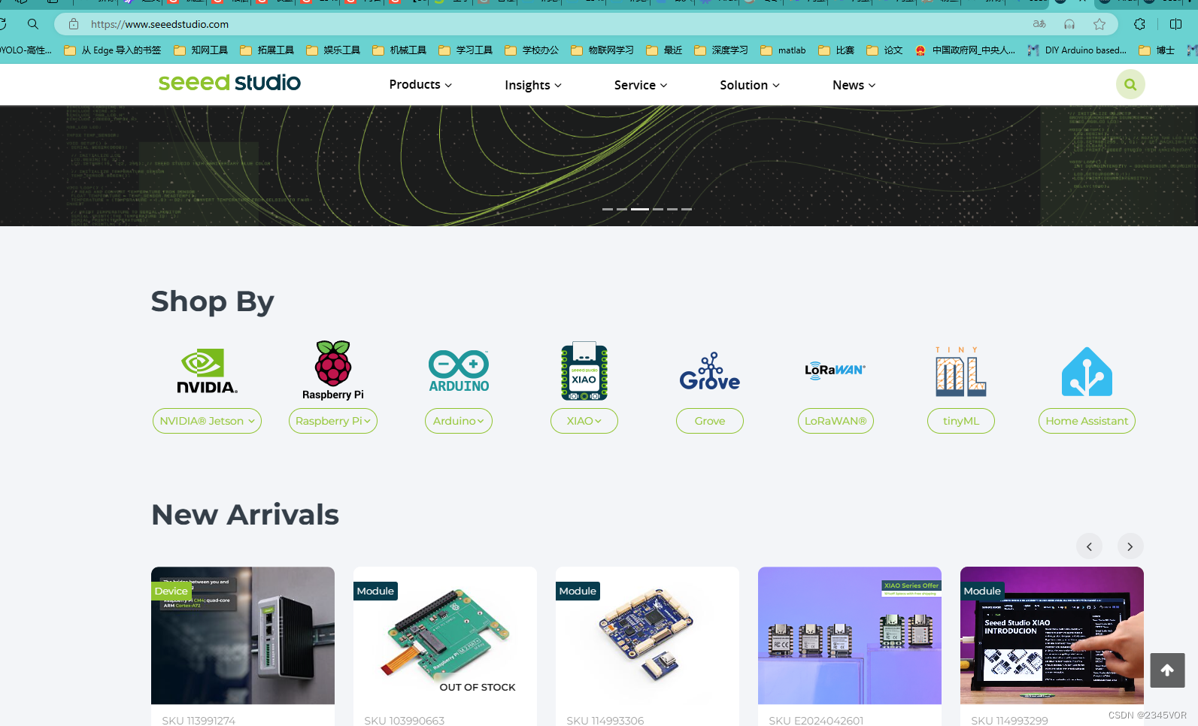Image resolution: width=1198 pixels, height=726 pixels.
Task: Open the 机械工具 bookmark folder
Action: [x=399, y=50]
